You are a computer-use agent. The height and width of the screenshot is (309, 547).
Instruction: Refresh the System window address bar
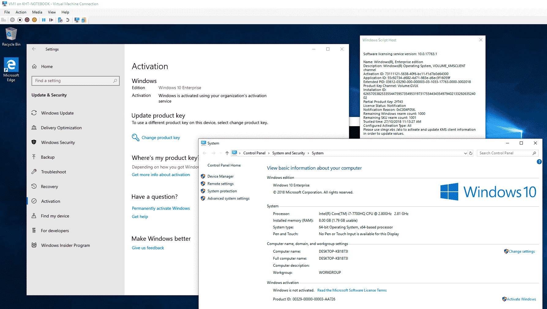pyautogui.click(x=471, y=153)
